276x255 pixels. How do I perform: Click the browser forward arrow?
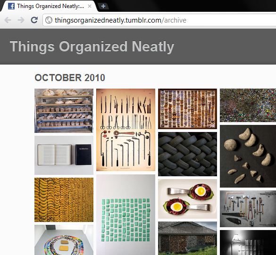tap(21, 20)
